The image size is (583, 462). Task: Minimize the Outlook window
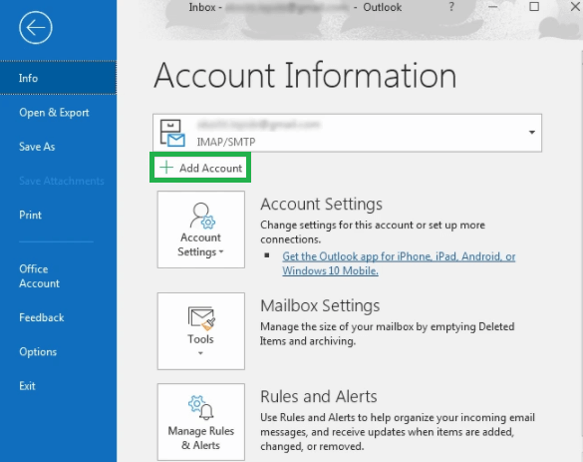[x=492, y=7]
